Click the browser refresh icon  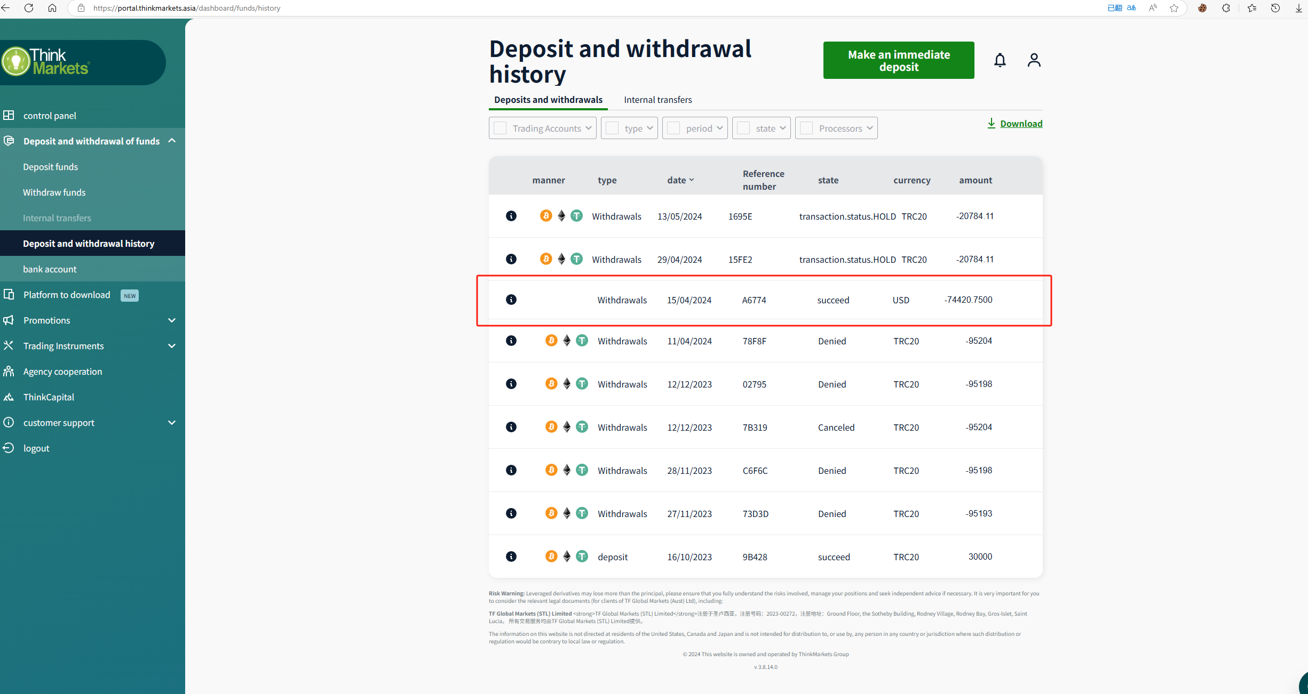pyautogui.click(x=29, y=8)
